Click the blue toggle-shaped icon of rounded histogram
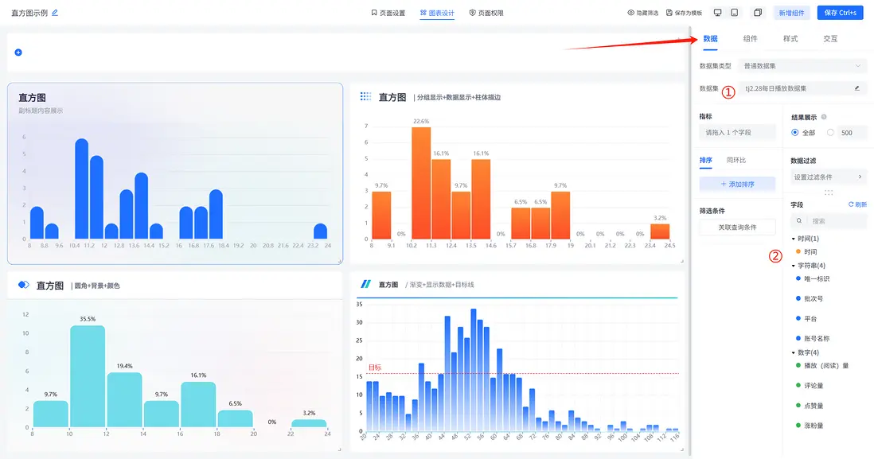This screenshot has height=459, width=874. tap(23, 285)
